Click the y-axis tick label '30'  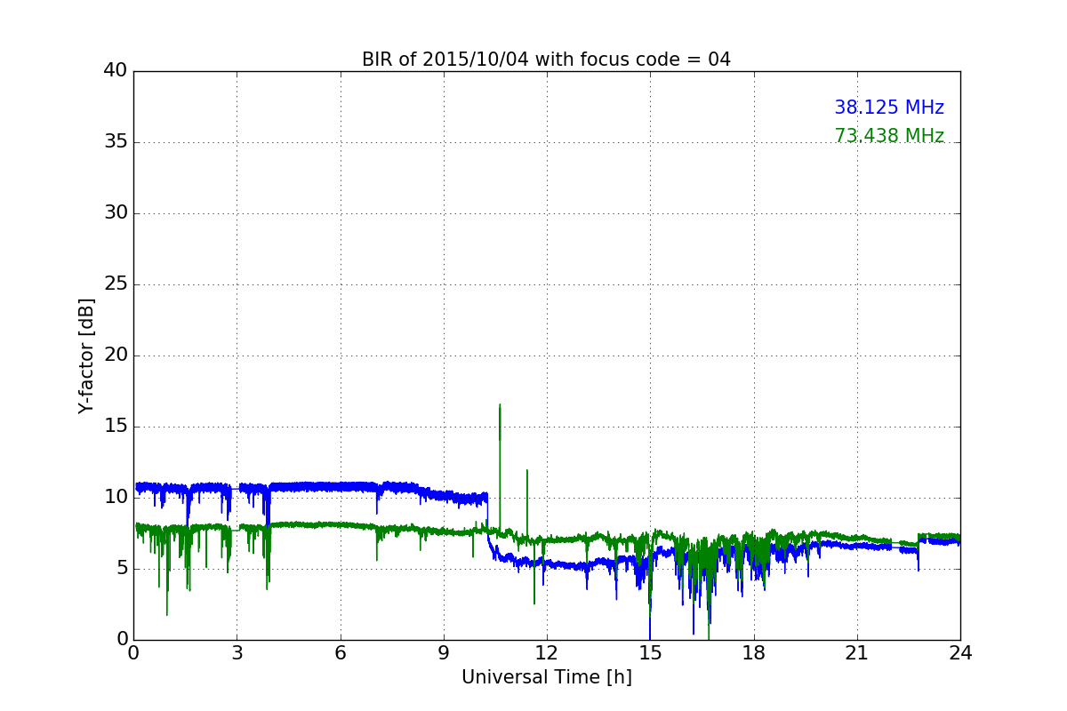tap(116, 213)
